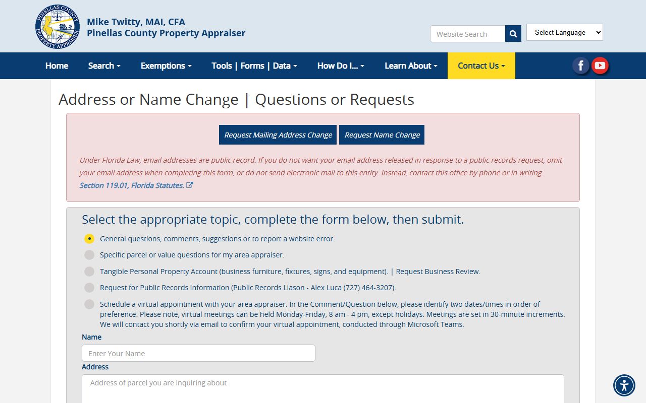Expand the How Do I... menu
This screenshot has height=403, width=646.
click(341, 65)
